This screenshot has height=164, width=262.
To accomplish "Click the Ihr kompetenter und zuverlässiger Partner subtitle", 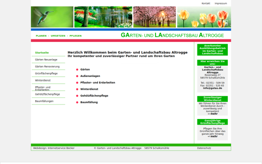I will pyautogui.click(x=121, y=56).
